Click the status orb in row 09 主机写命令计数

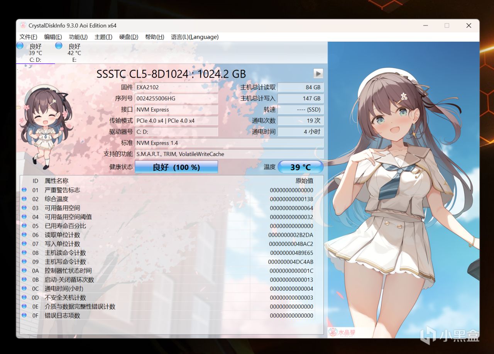point(24,262)
